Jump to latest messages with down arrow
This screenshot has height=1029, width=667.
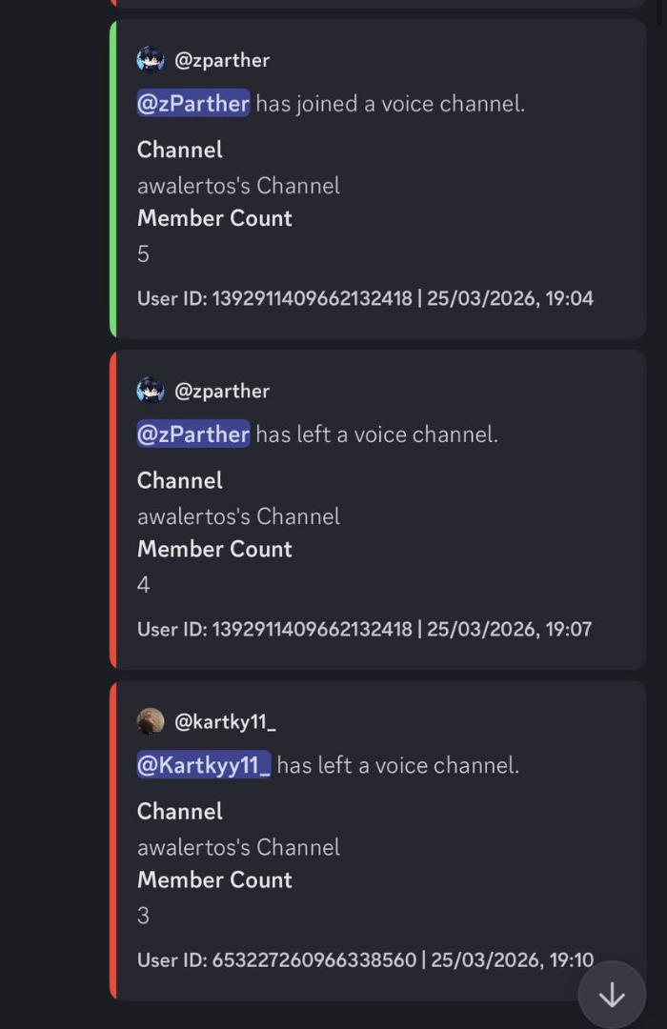coord(612,996)
